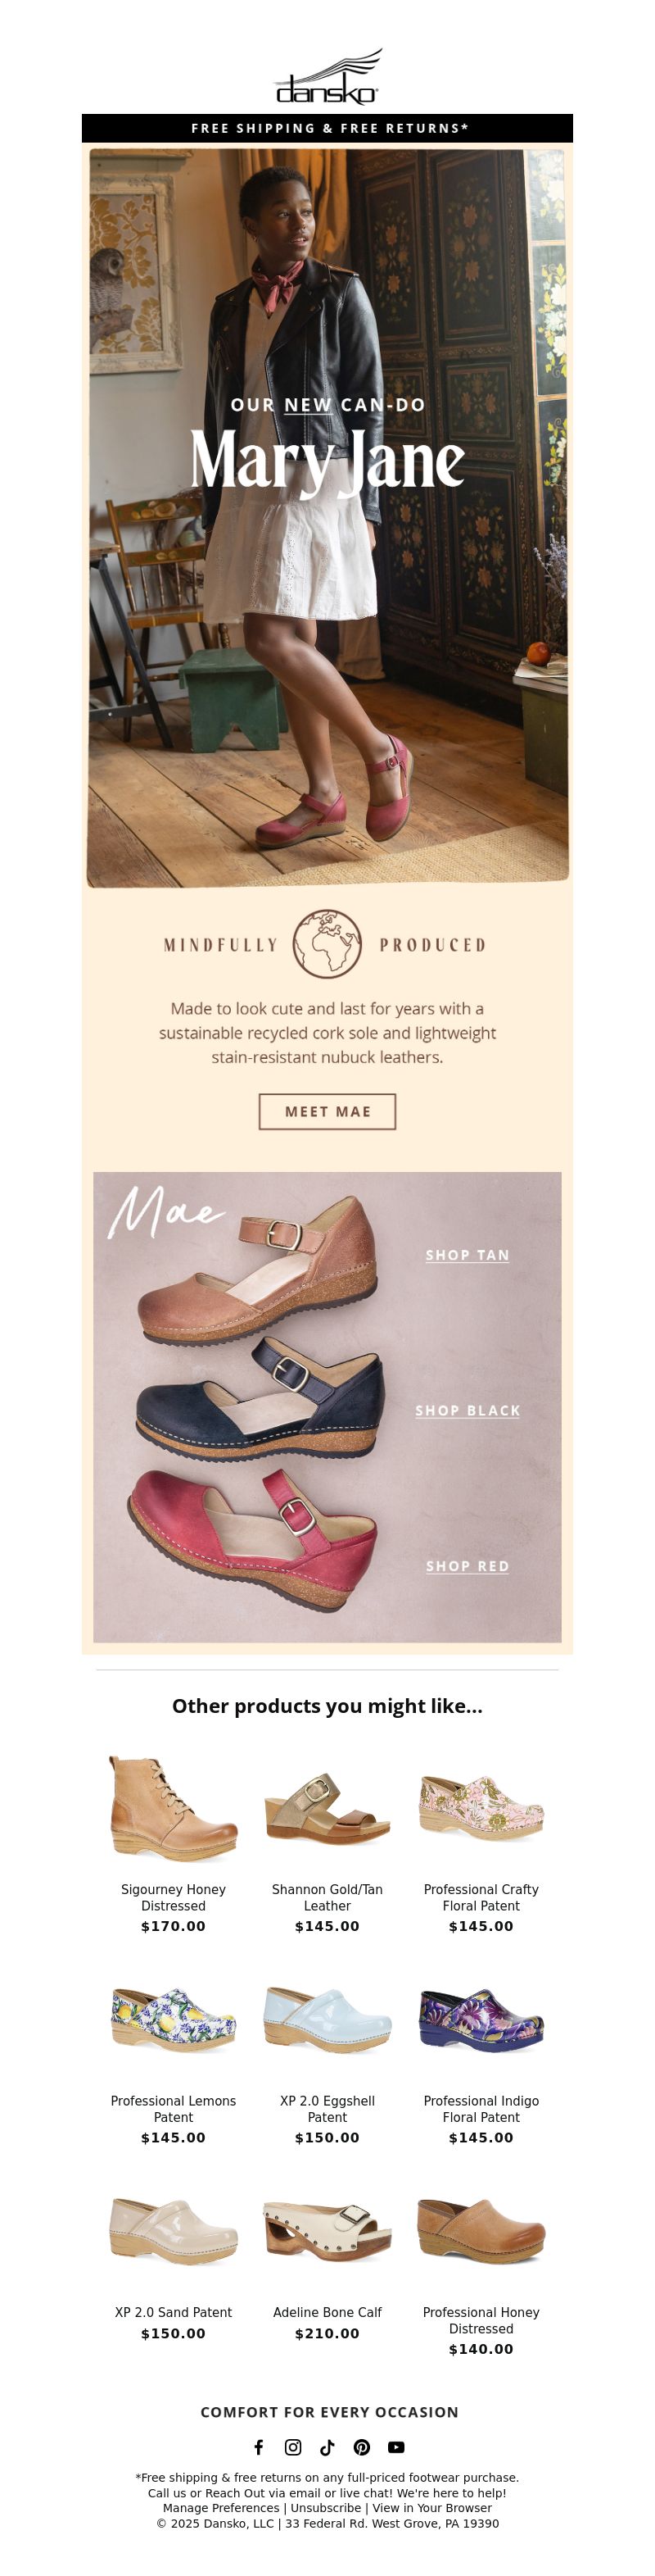Viewport: 655px width, 2576px height.
Task: Select the Sigourney Honey Distressed boot image
Action: (174, 1808)
